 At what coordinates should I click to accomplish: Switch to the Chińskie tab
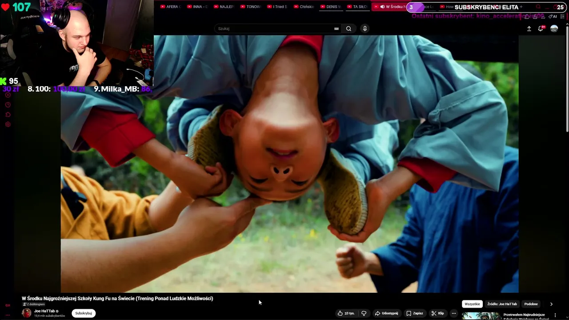[x=304, y=7]
